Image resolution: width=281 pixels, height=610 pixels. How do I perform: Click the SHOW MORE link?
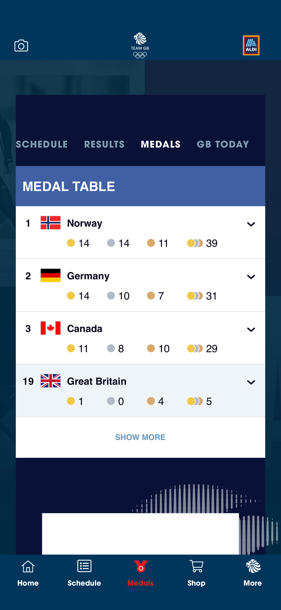click(x=140, y=437)
